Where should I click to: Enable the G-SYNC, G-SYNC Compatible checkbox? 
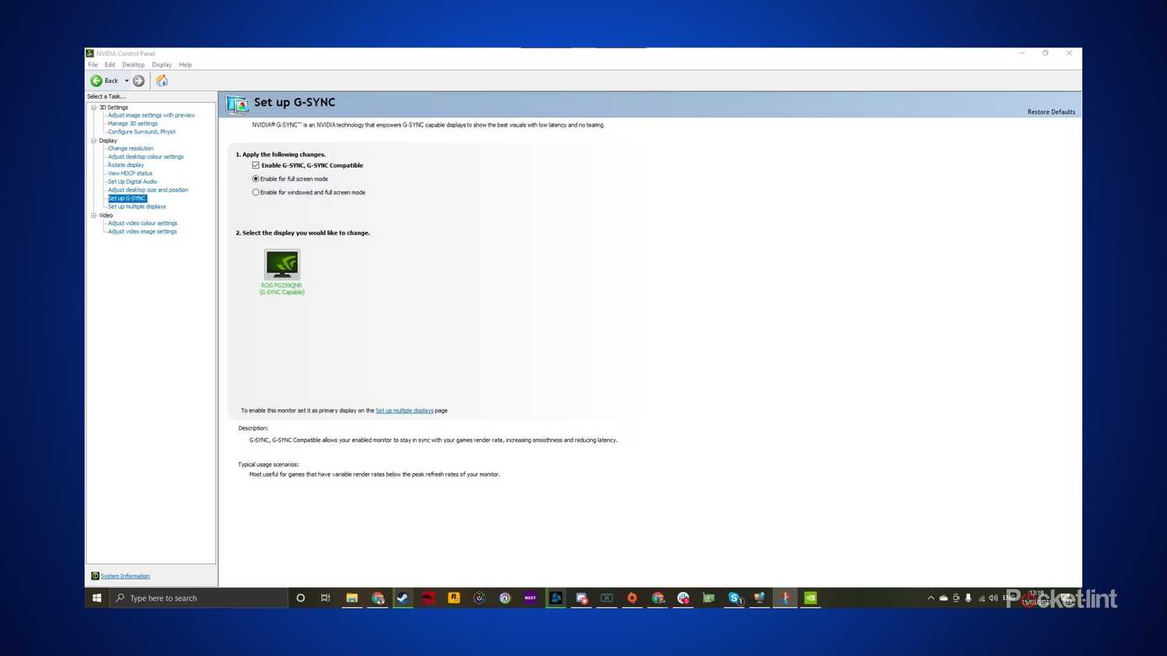pos(255,165)
